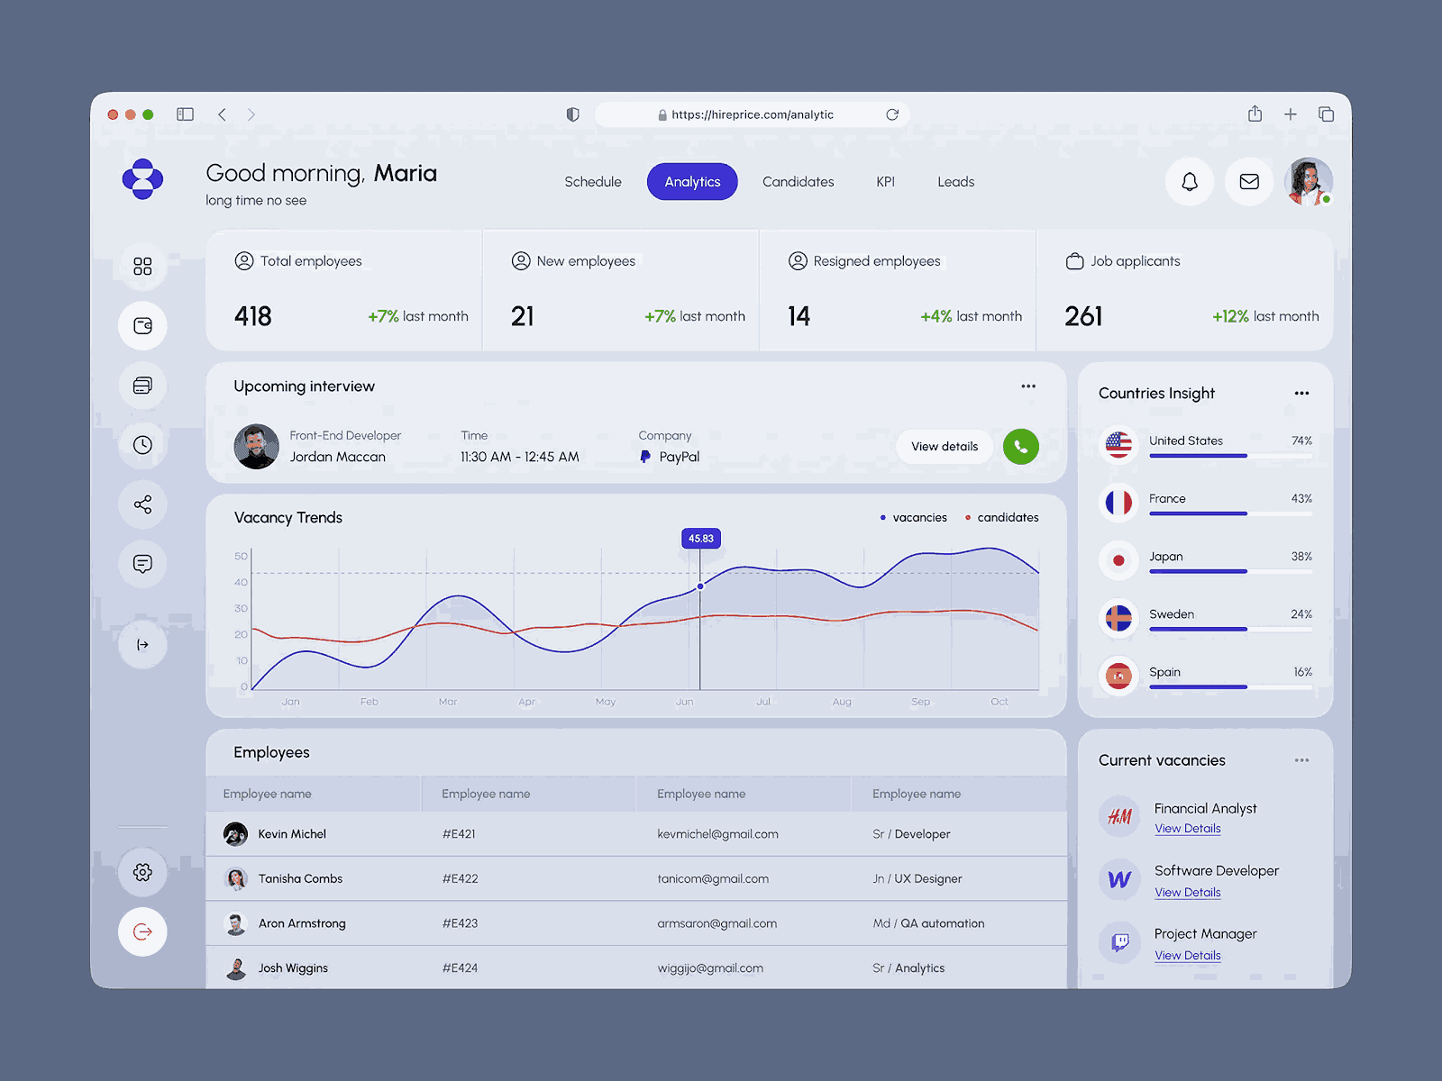Click View details for upcoming interview
The image size is (1442, 1081).
945,447
